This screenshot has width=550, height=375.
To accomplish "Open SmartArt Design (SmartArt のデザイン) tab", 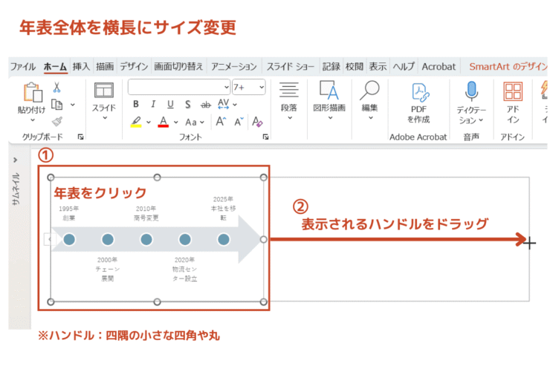I will 508,67.
